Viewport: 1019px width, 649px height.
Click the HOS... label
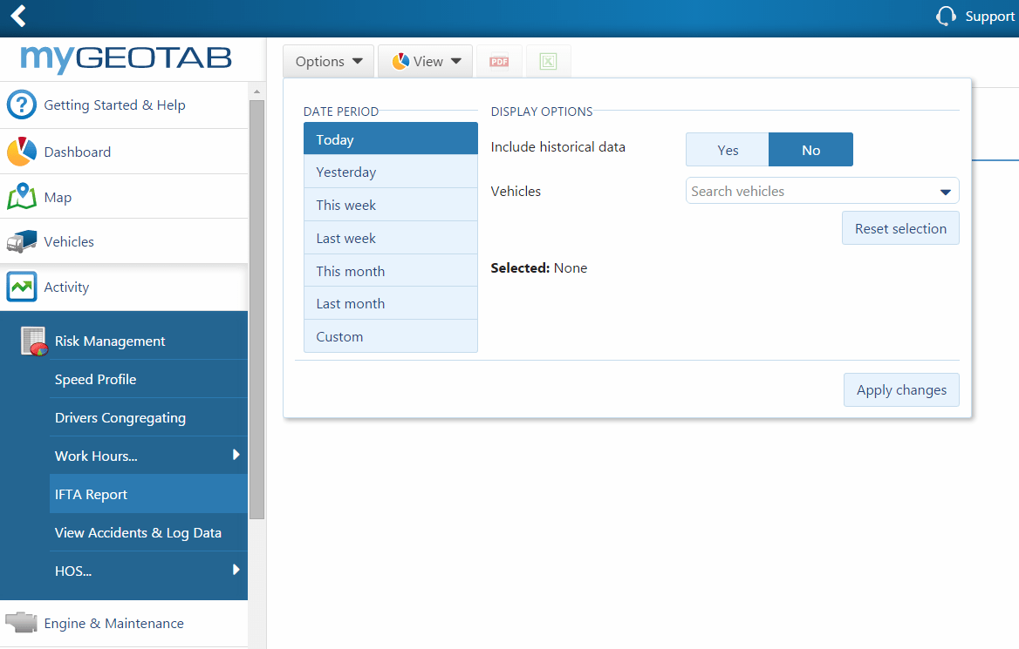[x=72, y=571]
